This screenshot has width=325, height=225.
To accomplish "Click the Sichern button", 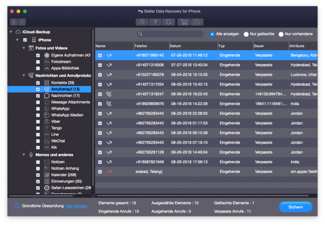I will click(295, 207).
